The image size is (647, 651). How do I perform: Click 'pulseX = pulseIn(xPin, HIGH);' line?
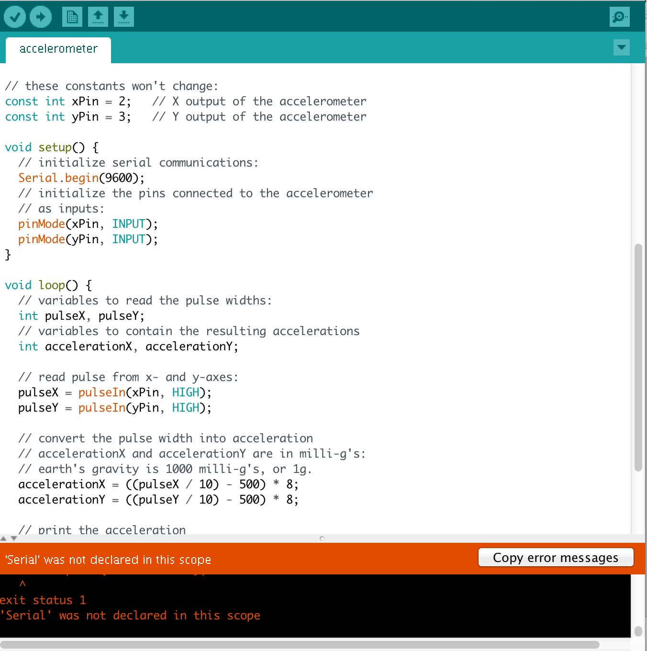tap(115, 393)
